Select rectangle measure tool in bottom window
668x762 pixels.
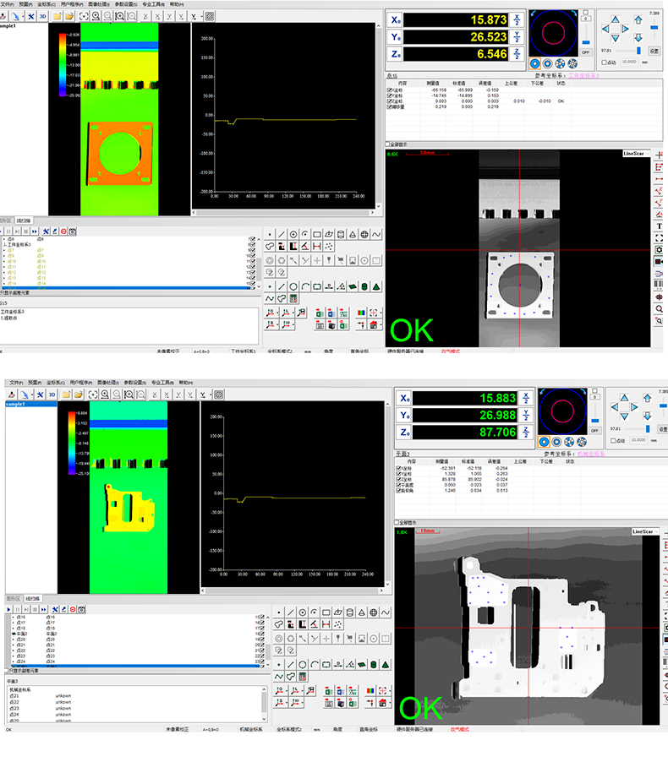(x=326, y=612)
